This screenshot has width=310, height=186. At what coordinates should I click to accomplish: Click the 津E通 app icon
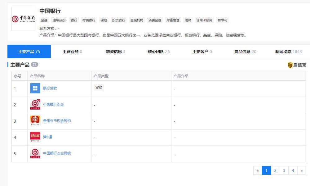pos(35,137)
